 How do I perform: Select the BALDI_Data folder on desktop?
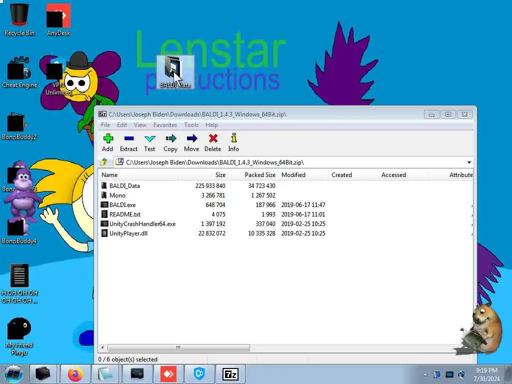175,72
